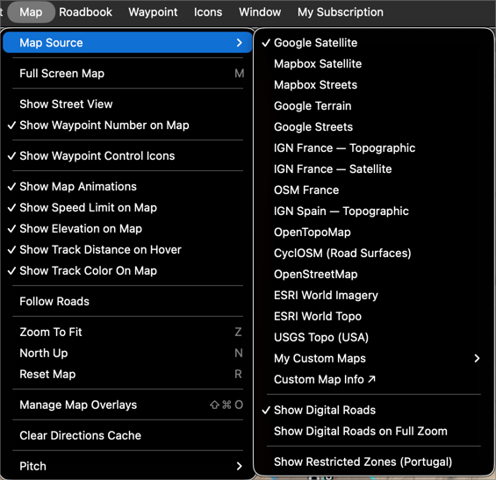496x480 pixels.
Task: Select OSM France map source
Action: (x=374, y=190)
